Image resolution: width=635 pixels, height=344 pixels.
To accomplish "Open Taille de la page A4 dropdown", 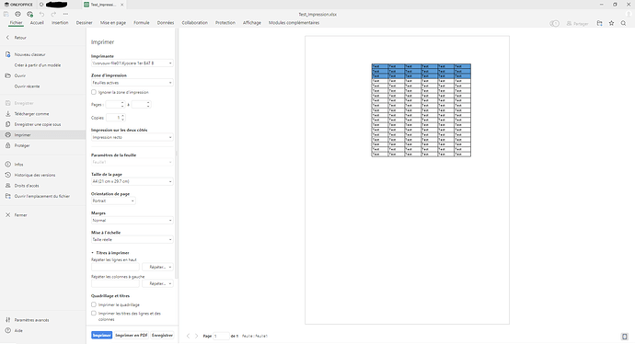I will pyautogui.click(x=132, y=181).
